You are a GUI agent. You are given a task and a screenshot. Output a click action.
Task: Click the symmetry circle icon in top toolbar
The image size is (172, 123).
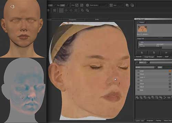[x=87, y=5]
